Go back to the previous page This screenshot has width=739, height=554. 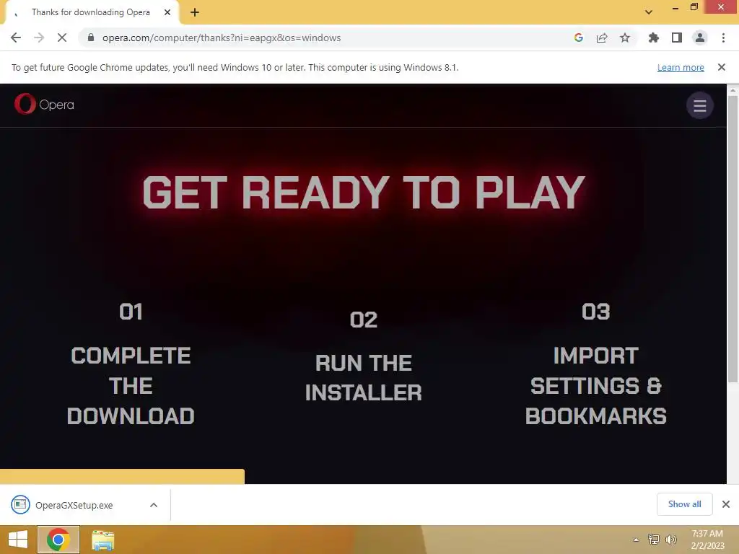pos(16,38)
